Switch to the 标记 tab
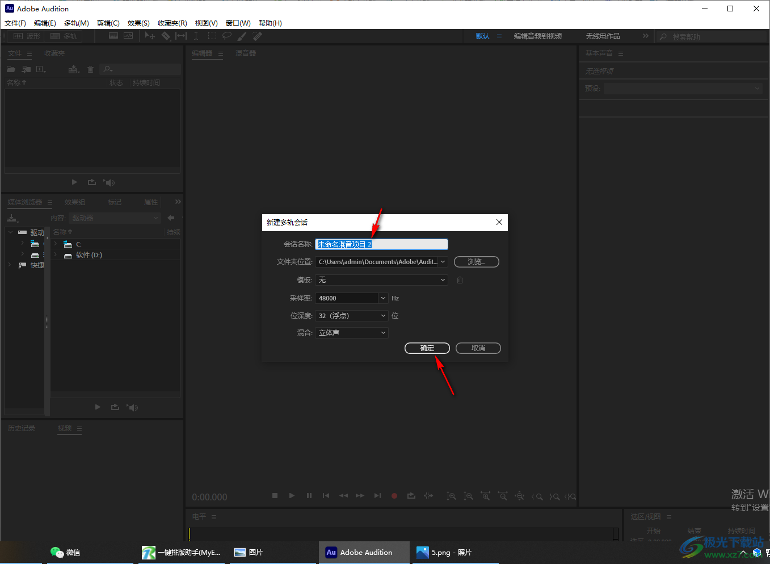The image size is (770, 564). tap(115, 202)
